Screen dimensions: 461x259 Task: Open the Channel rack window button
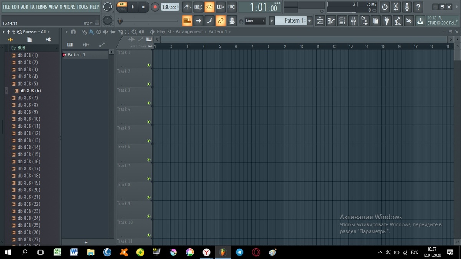[342, 21]
